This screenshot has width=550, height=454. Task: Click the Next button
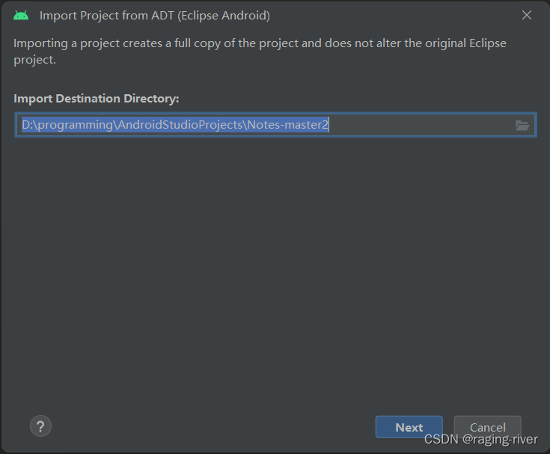coord(409,427)
